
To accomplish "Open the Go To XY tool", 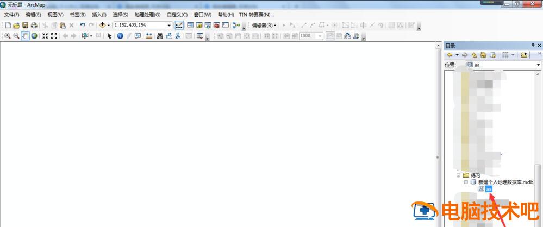I will click(178, 36).
